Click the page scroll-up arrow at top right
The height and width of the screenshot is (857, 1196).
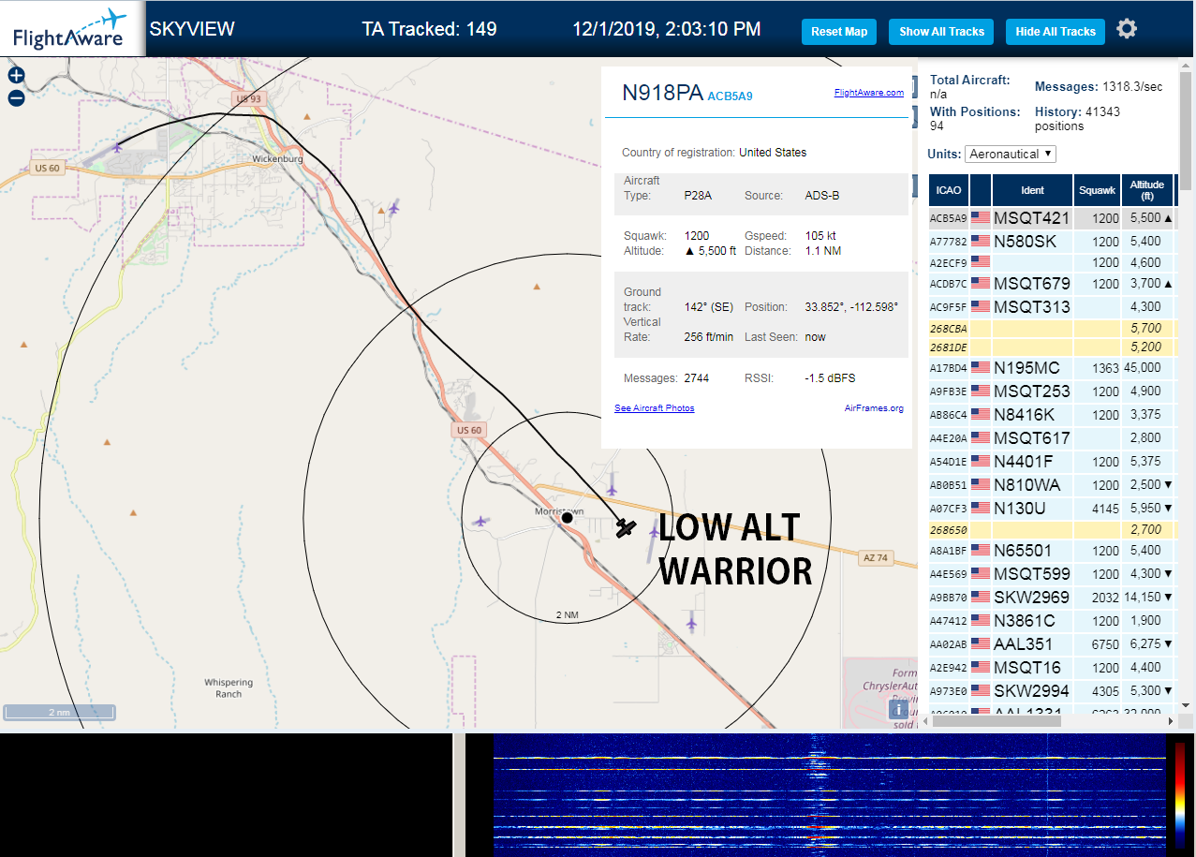tap(1187, 65)
